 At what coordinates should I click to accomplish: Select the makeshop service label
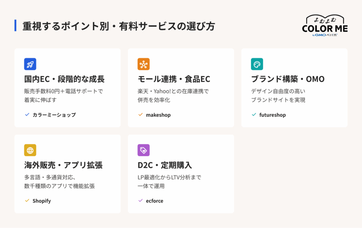(x=158, y=115)
